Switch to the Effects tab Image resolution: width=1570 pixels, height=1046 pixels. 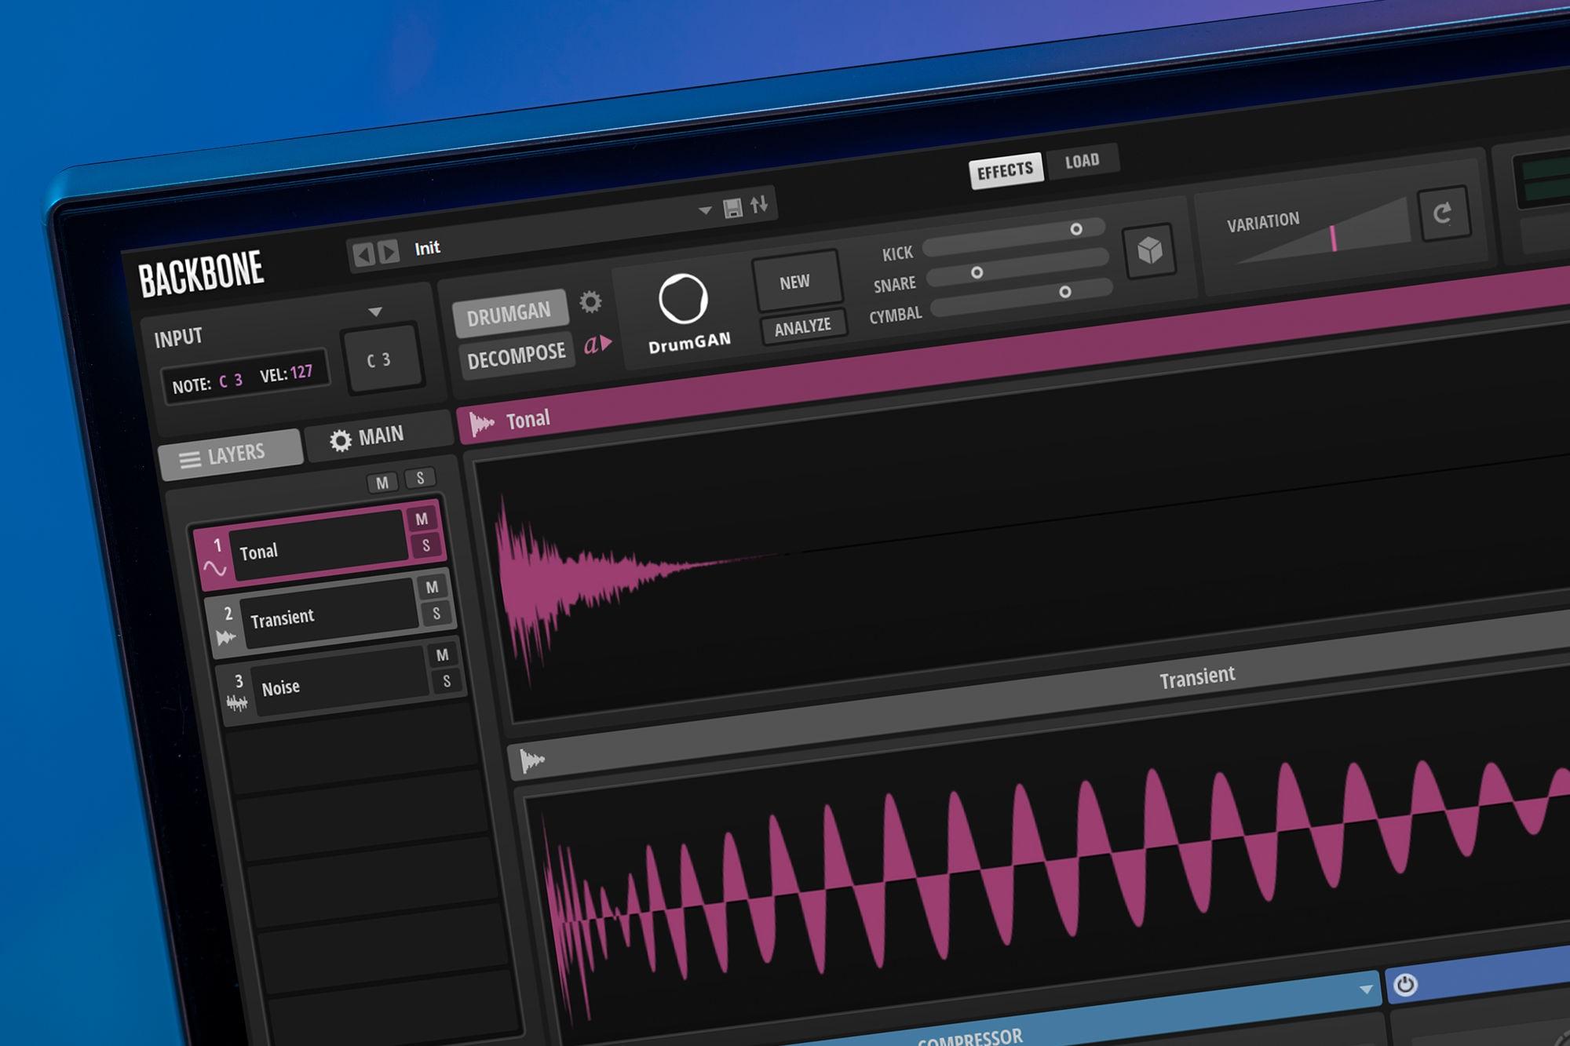click(1005, 170)
